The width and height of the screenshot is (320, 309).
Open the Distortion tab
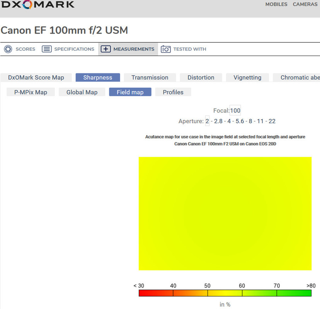coord(201,78)
